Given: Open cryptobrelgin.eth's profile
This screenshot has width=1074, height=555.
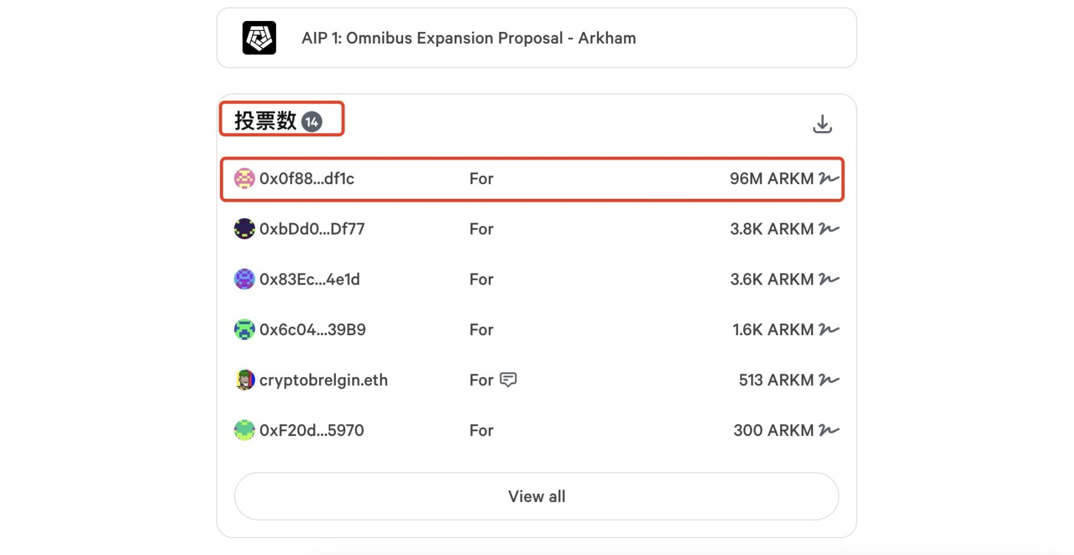Looking at the screenshot, I should tap(324, 380).
